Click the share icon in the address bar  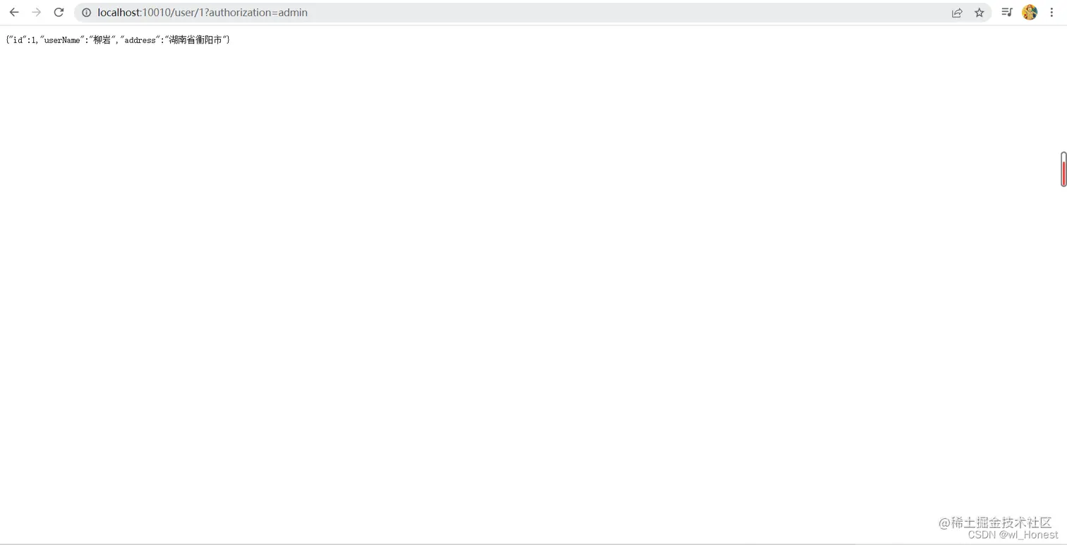[957, 12]
